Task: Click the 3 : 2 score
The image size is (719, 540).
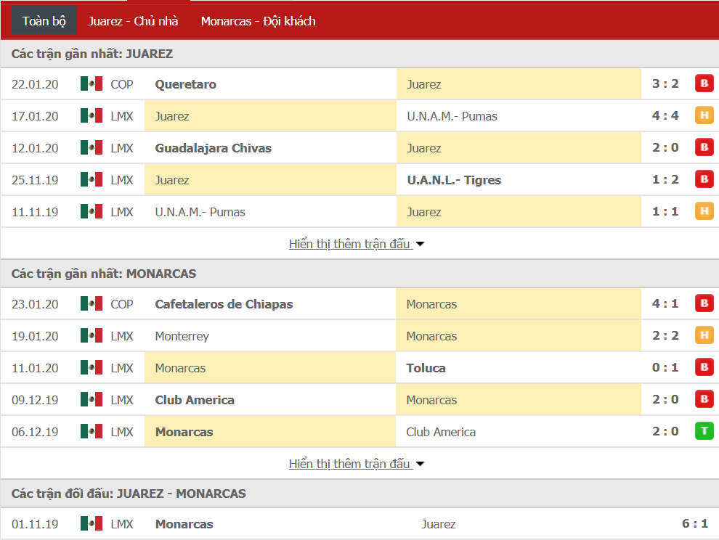Action: point(665,84)
